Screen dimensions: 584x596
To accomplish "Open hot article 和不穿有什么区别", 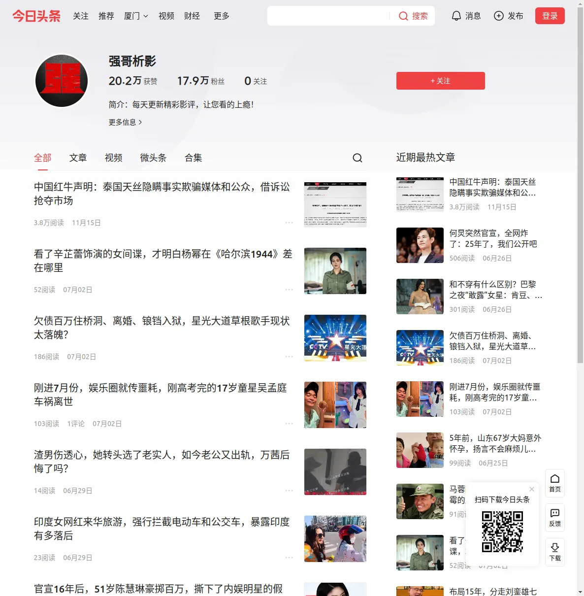I will tap(496, 290).
